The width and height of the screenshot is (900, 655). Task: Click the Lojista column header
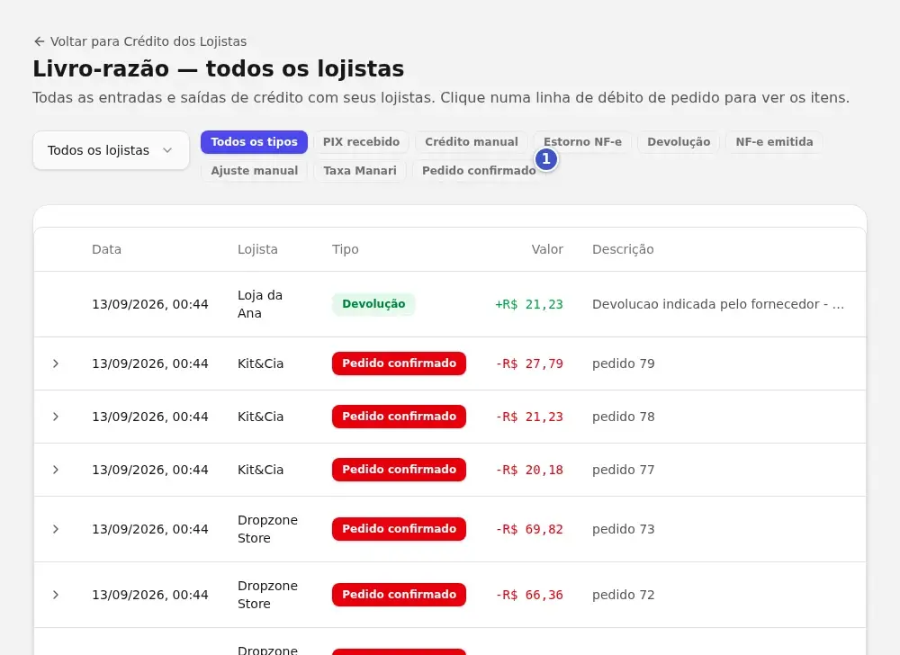click(x=257, y=249)
